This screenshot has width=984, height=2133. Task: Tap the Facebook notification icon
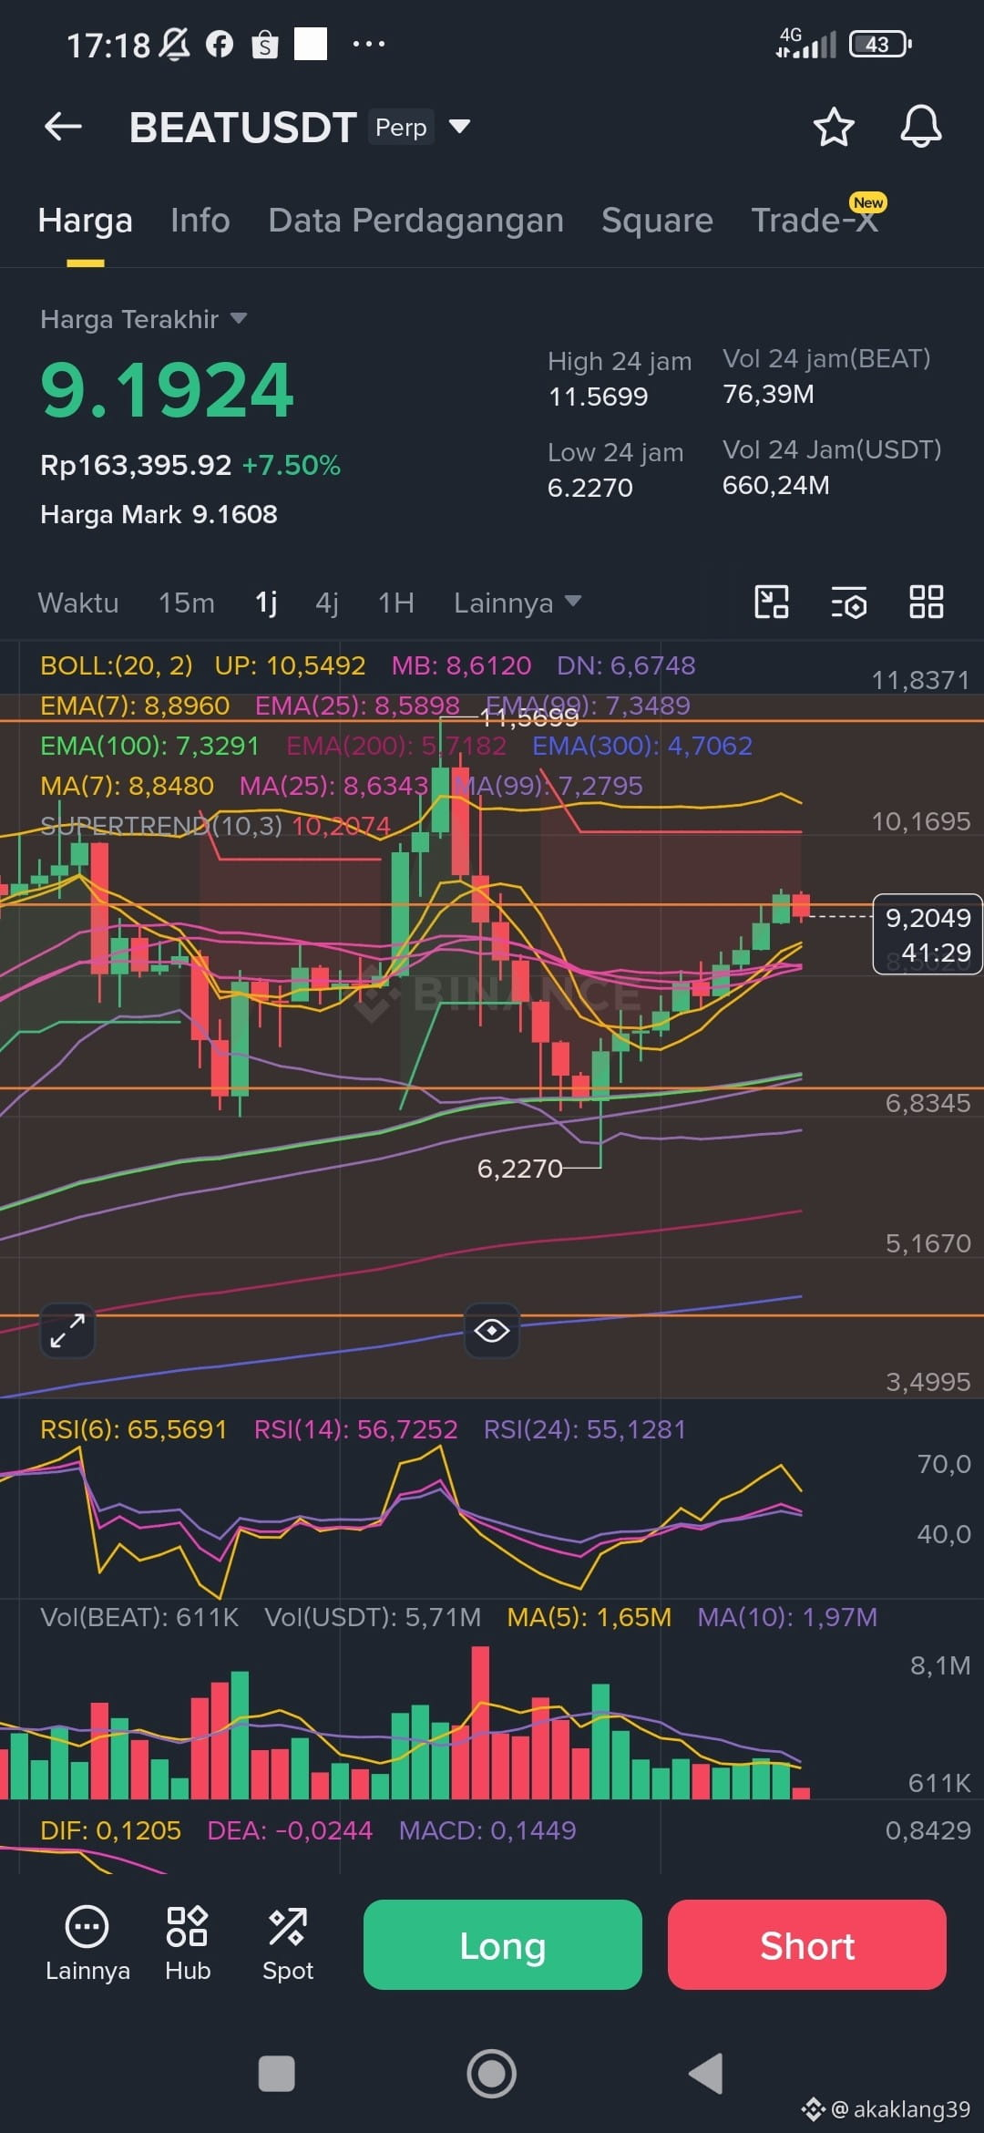coord(219,44)
